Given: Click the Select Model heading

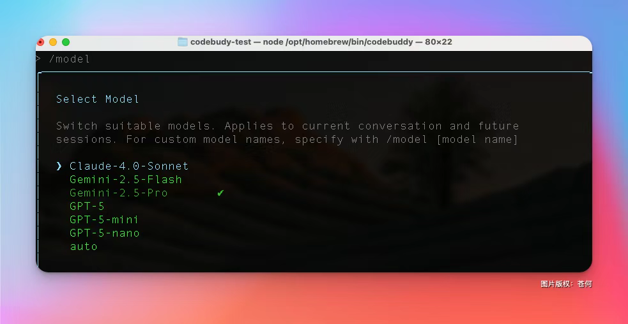Looking at the screenshot, I should tap(97, 99).
